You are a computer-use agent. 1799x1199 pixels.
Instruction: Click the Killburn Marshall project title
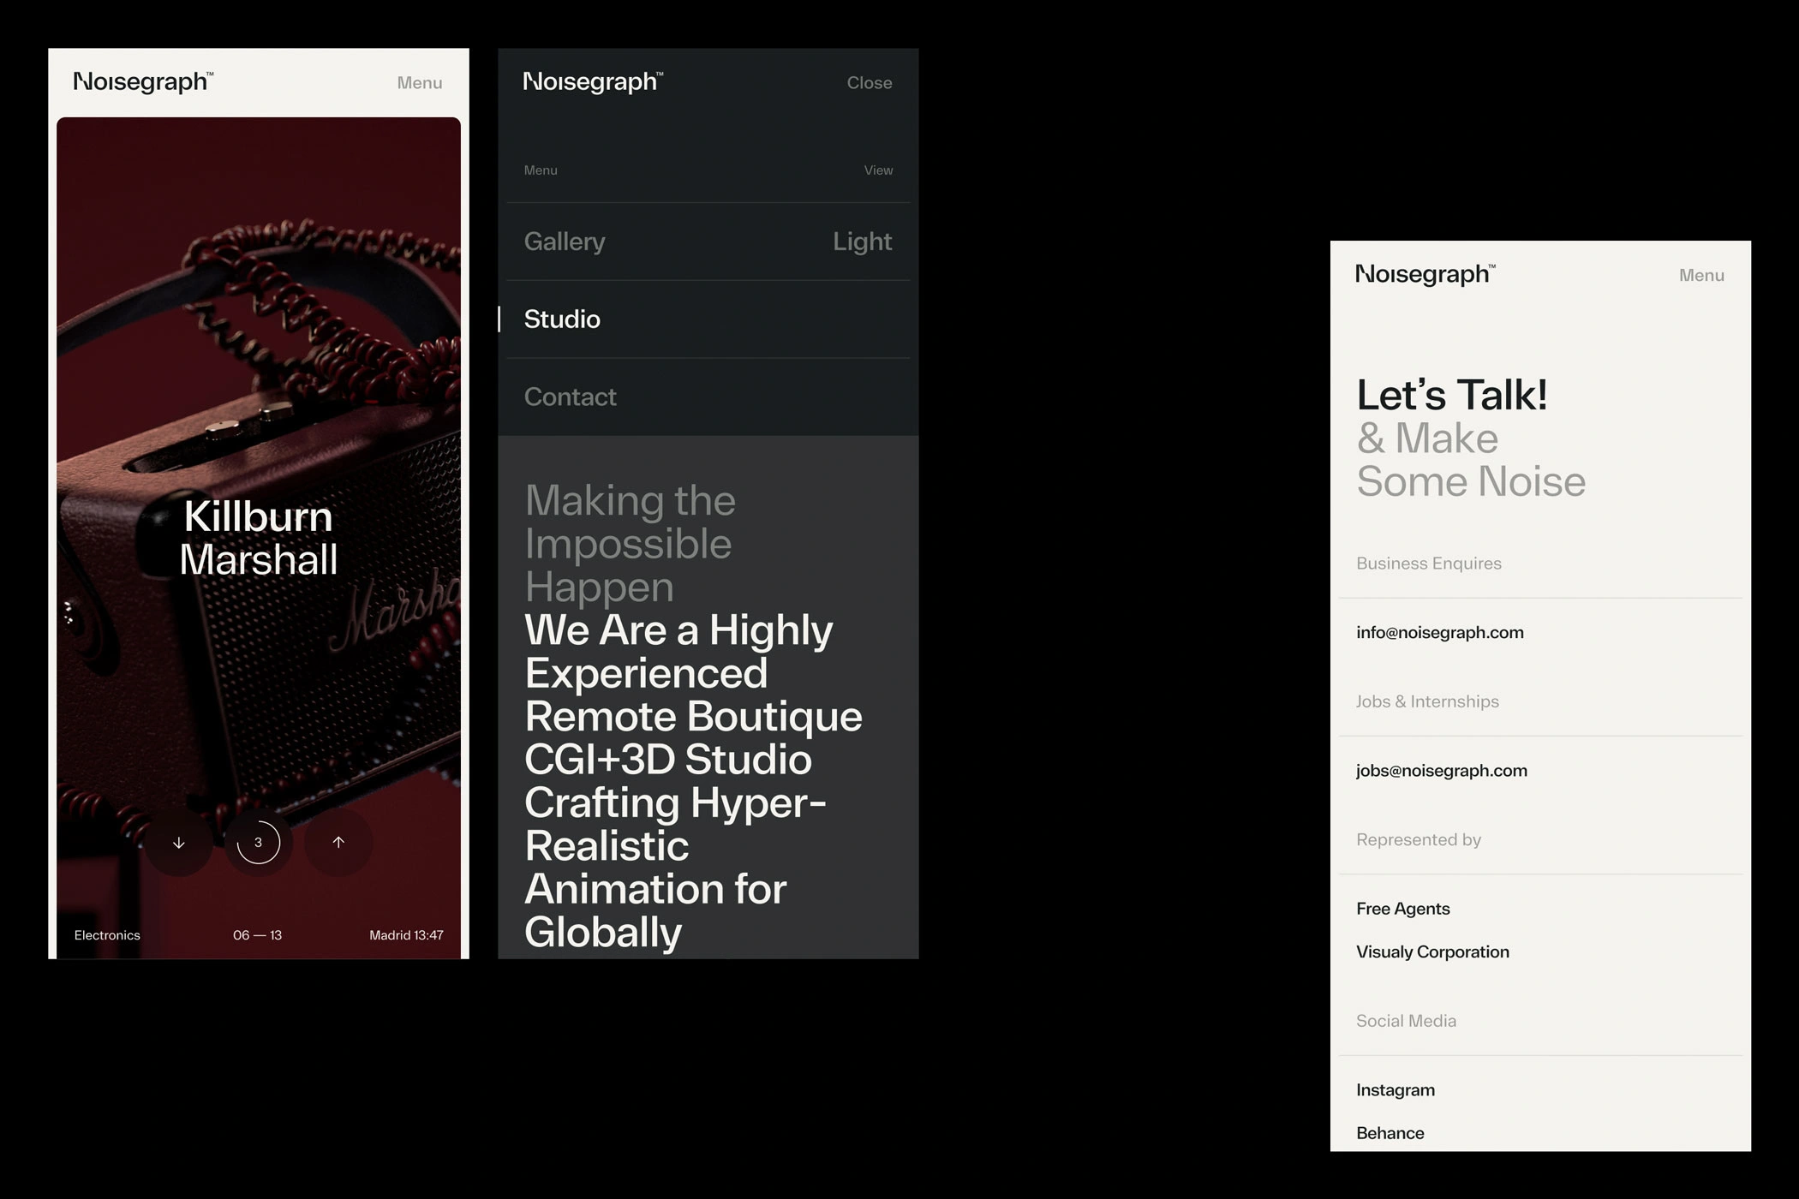coord(258,538)
